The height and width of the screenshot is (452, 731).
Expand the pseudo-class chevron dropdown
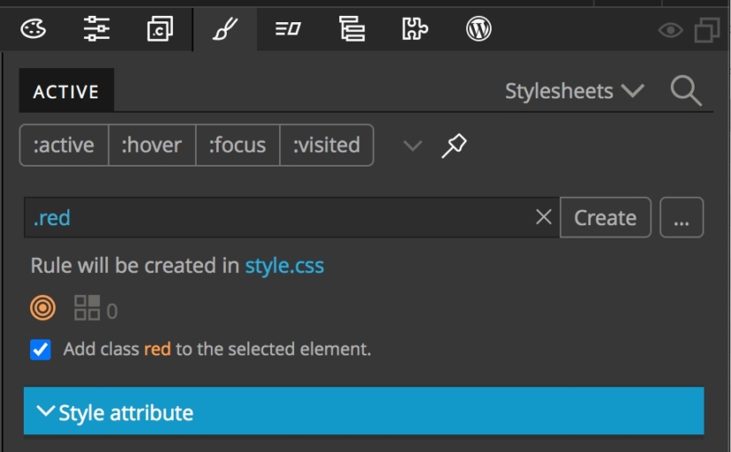coord(413,145)
